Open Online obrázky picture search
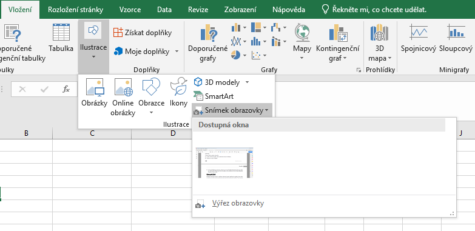This screenshot has height=231, width=475. coord(123,97)
